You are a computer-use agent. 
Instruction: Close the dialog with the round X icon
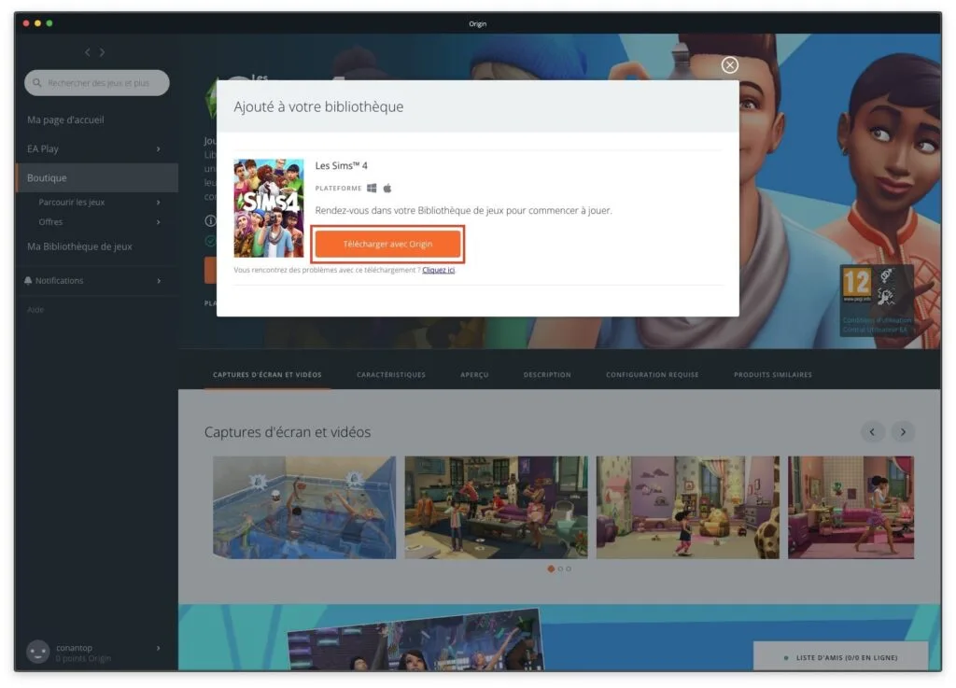point(729,65)
